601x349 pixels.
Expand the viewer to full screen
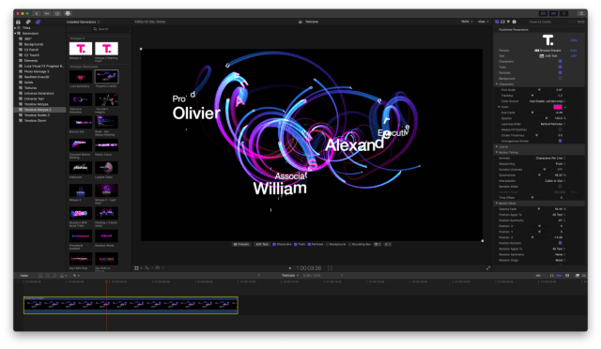click(x=488, y=268)
